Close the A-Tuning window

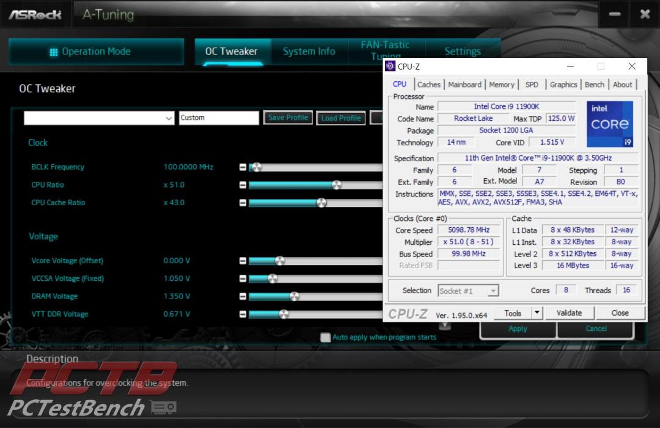[x=645, y=14]
